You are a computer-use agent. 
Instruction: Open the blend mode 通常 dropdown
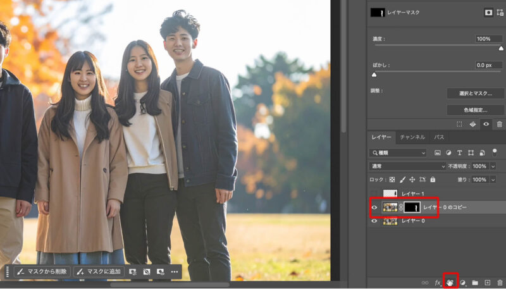pos(408,166)
